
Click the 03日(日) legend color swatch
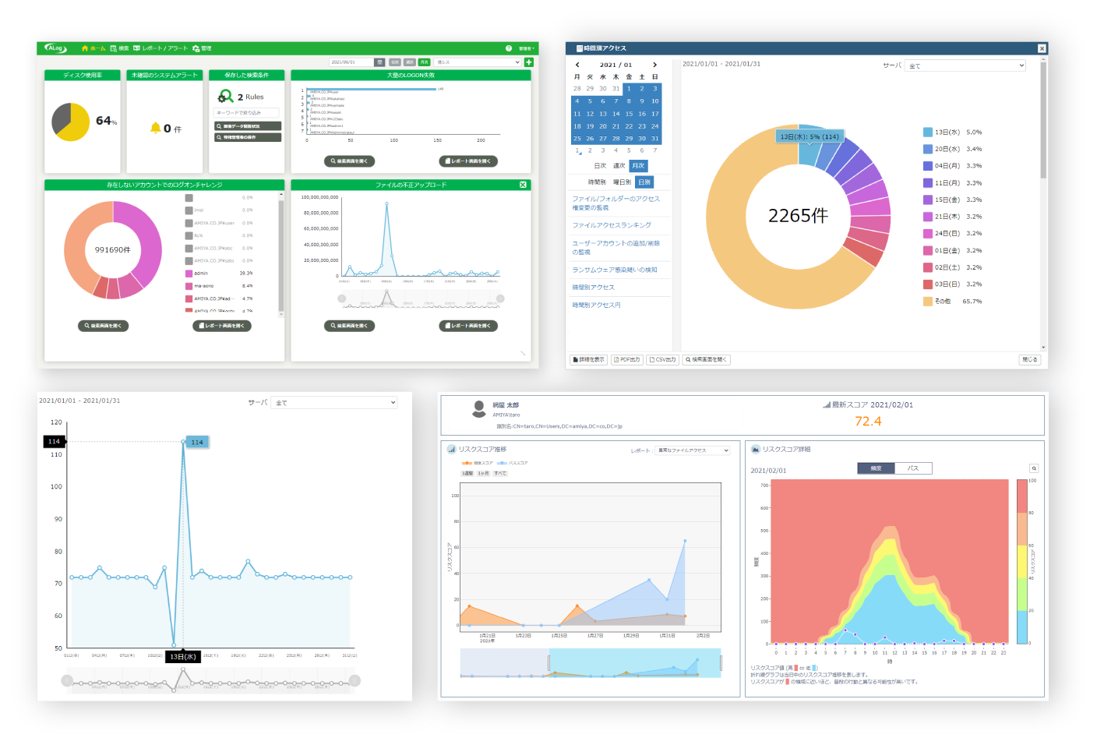[x=928, y=284]
